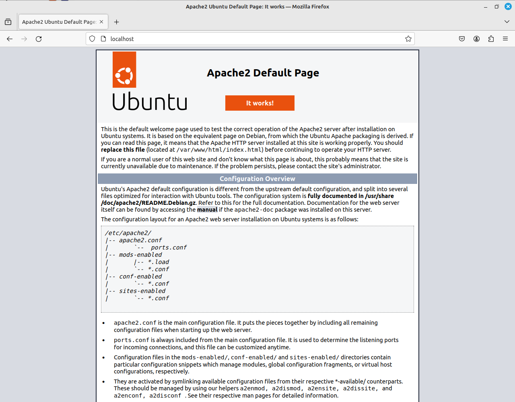Open the Firefox View panel
Image resolution: width=515 pixels, height=402 pixels.
8,22
